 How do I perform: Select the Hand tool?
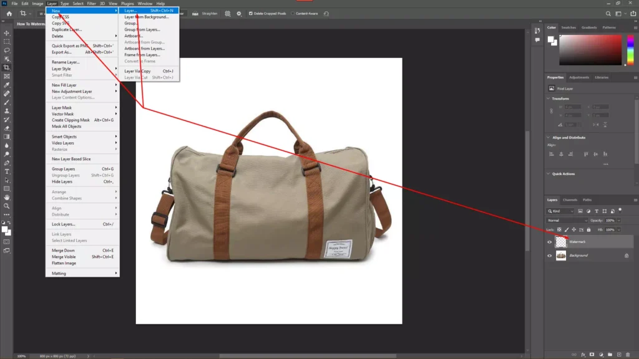(6, 198)
